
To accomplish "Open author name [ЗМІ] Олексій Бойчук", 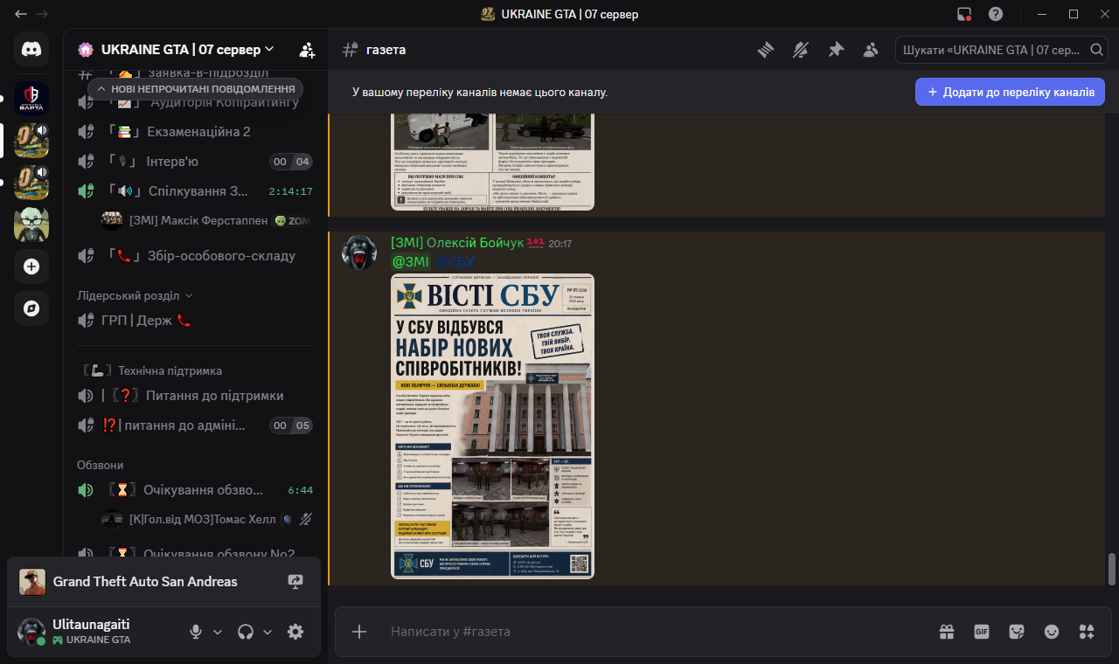I will tap(457, 243).
